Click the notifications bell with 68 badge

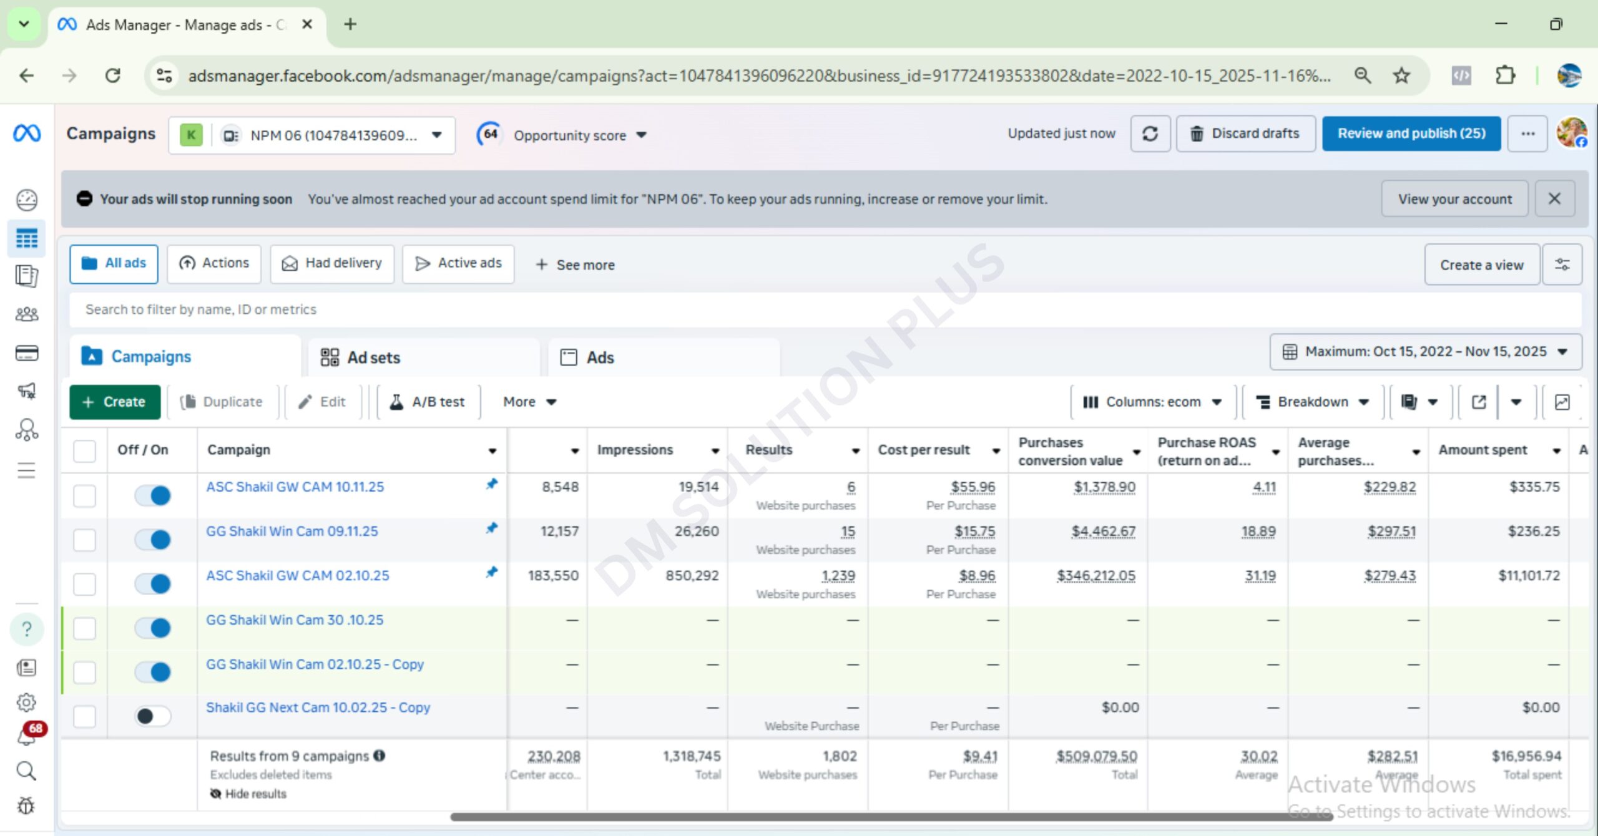[26, 737]
